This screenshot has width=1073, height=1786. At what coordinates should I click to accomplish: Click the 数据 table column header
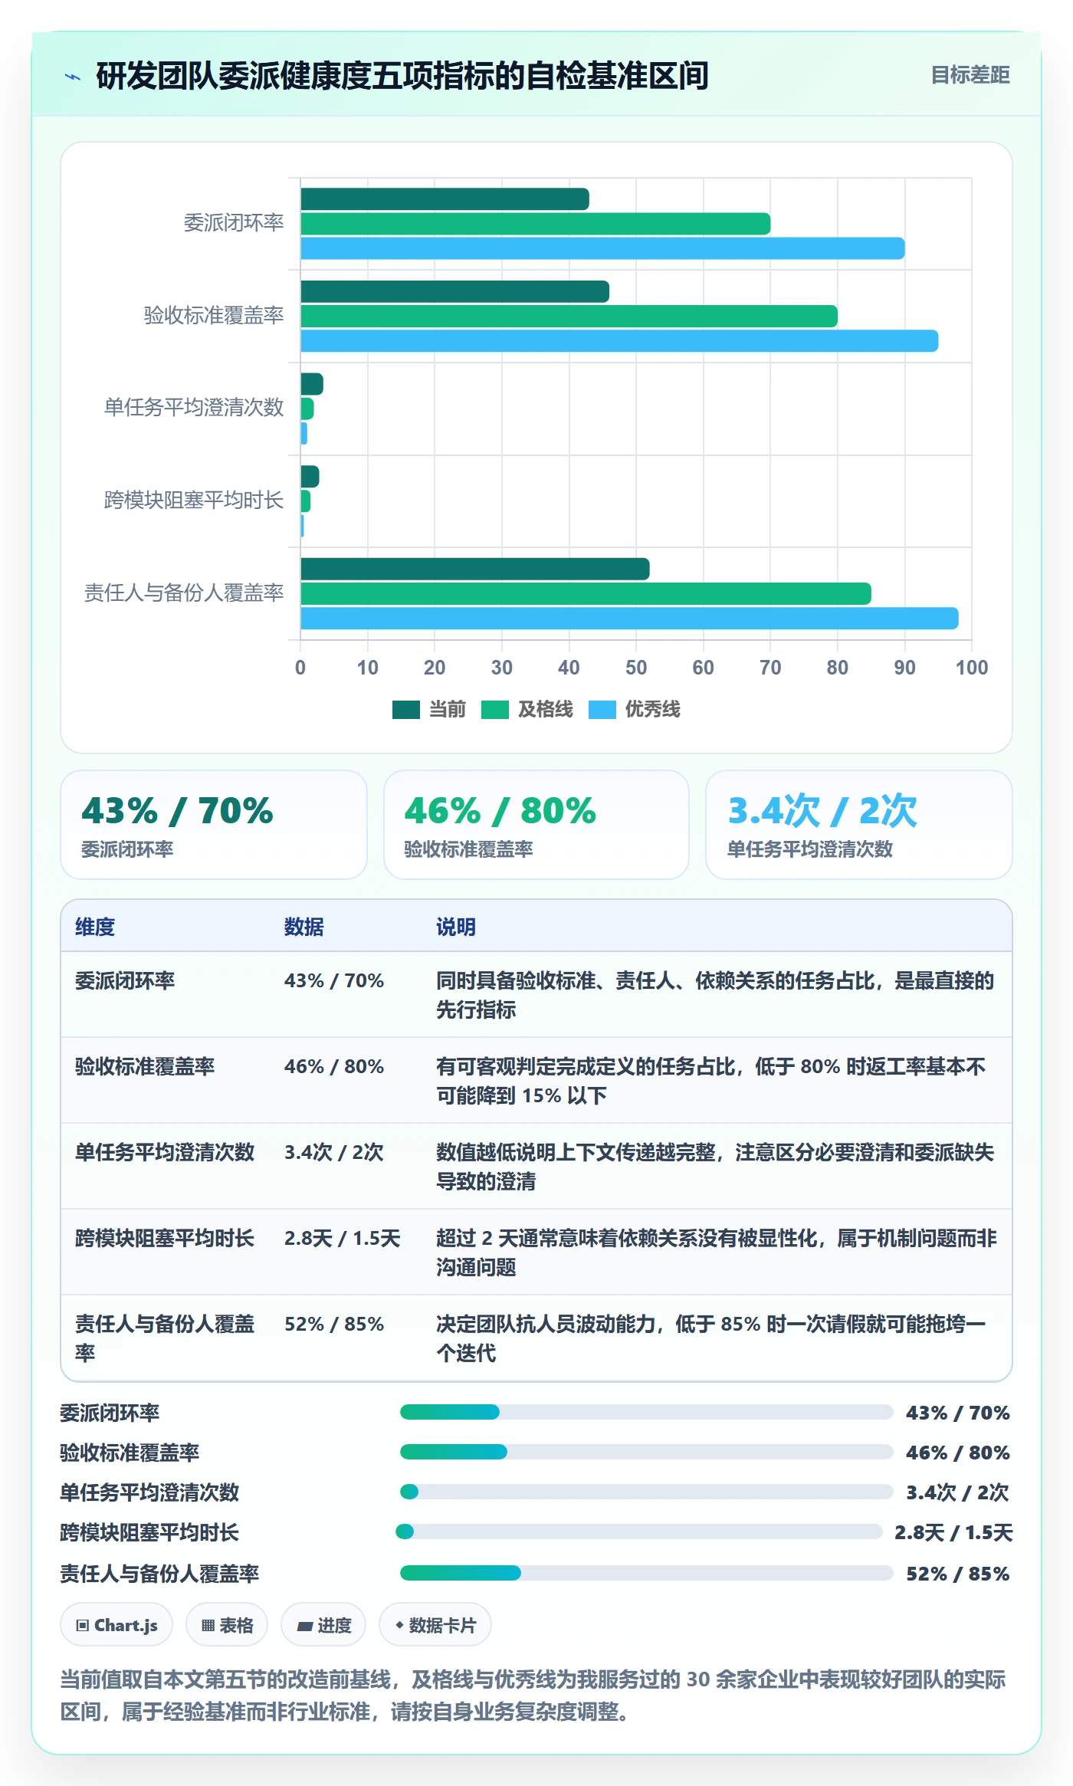tap(304, 927)
